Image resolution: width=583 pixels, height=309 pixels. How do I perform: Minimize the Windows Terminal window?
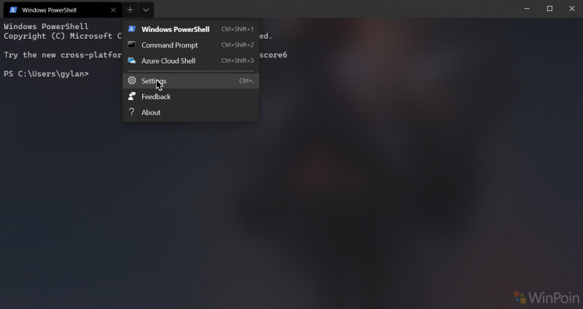[527, 9]
